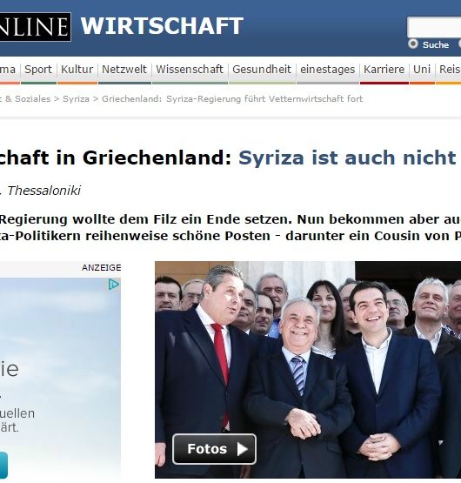Open the Kultur navigation tab
Viewport: 461px width, 483px height.
tap(77, 70)
